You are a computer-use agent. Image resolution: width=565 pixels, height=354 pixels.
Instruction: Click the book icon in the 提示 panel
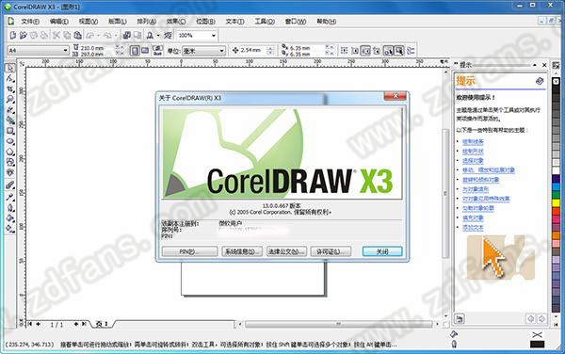(540, 81)
